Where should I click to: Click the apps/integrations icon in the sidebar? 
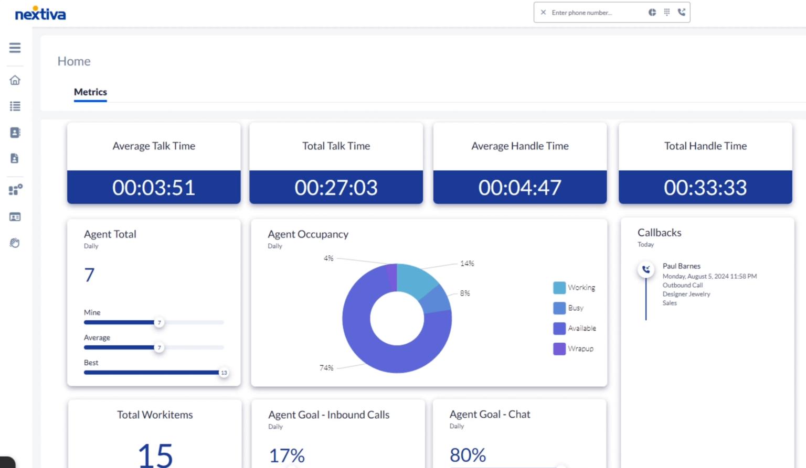[x=14, y=190]
